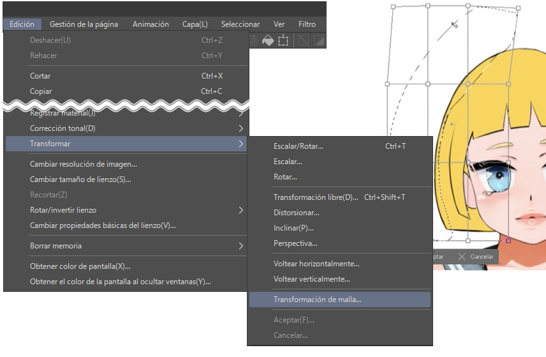Open the Filtro menu
546x357 pixels.
click(x=307, y=24)
